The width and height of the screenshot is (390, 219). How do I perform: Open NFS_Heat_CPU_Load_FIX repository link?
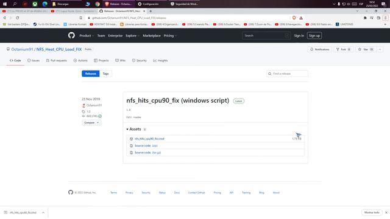click(x=59, y=49)
